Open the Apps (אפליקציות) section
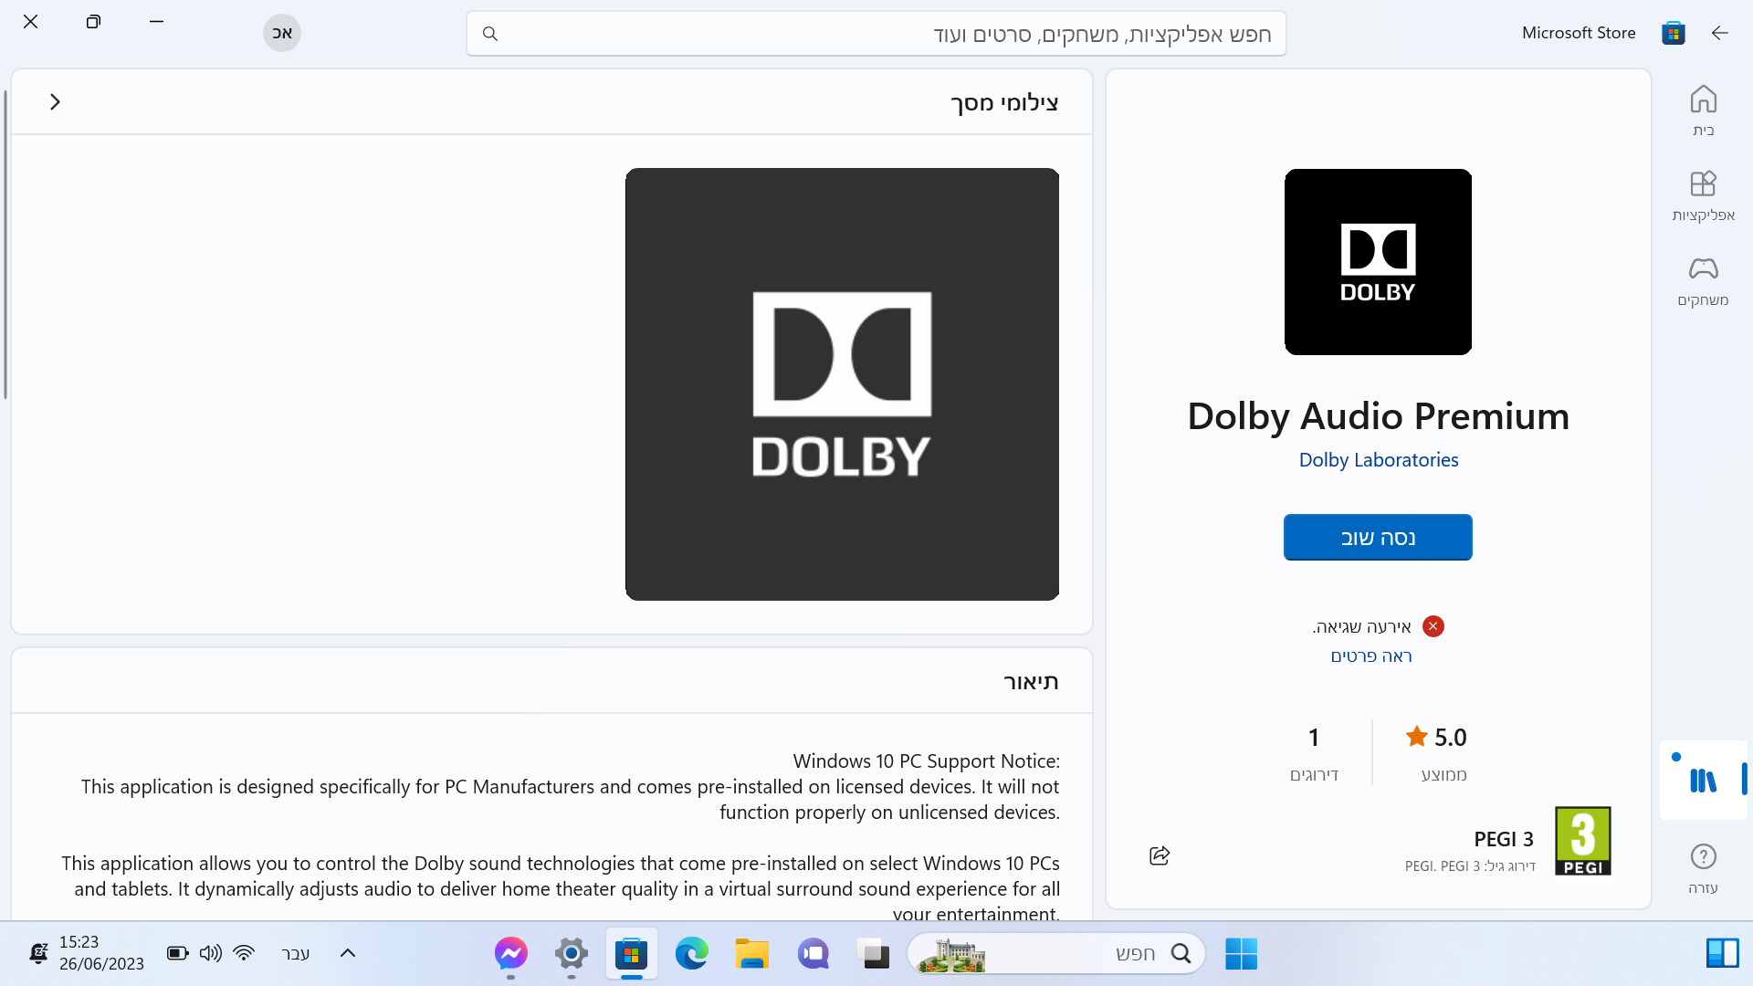 [x=1703, y=195]
